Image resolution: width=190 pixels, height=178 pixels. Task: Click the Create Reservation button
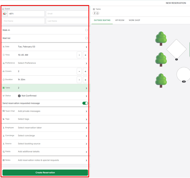click(x=45, y=172)
